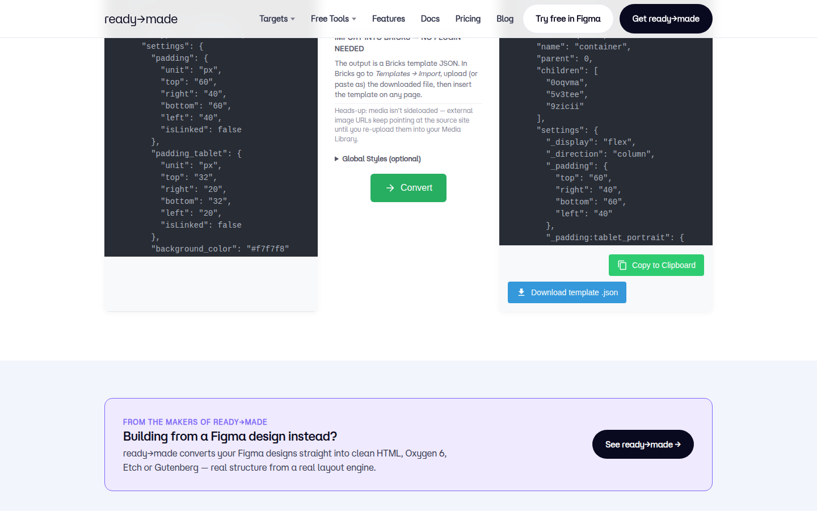The width and height of the screenshot is (817, 511).
Task: Expand the Free Tools dropdown menu
Action: 333,19
